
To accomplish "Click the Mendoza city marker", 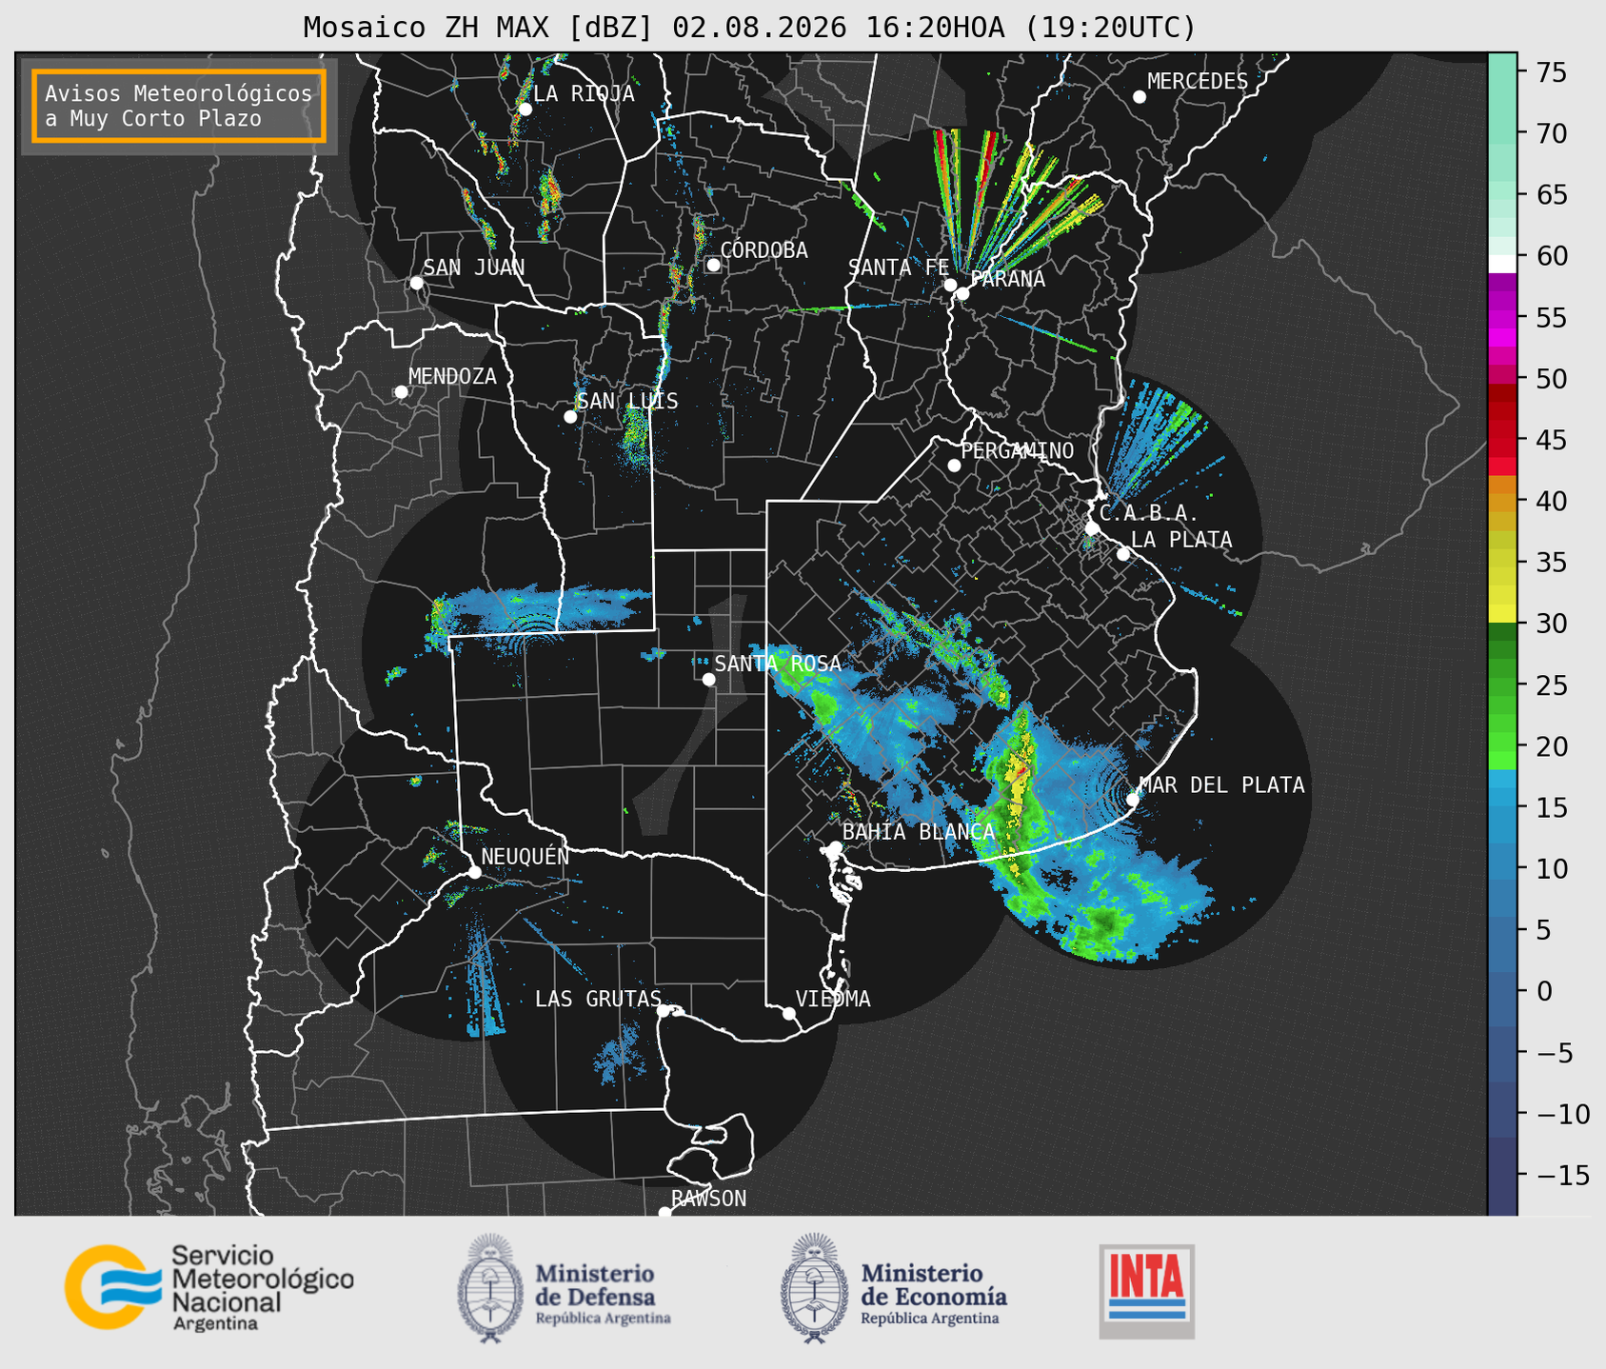I will 401,391.
